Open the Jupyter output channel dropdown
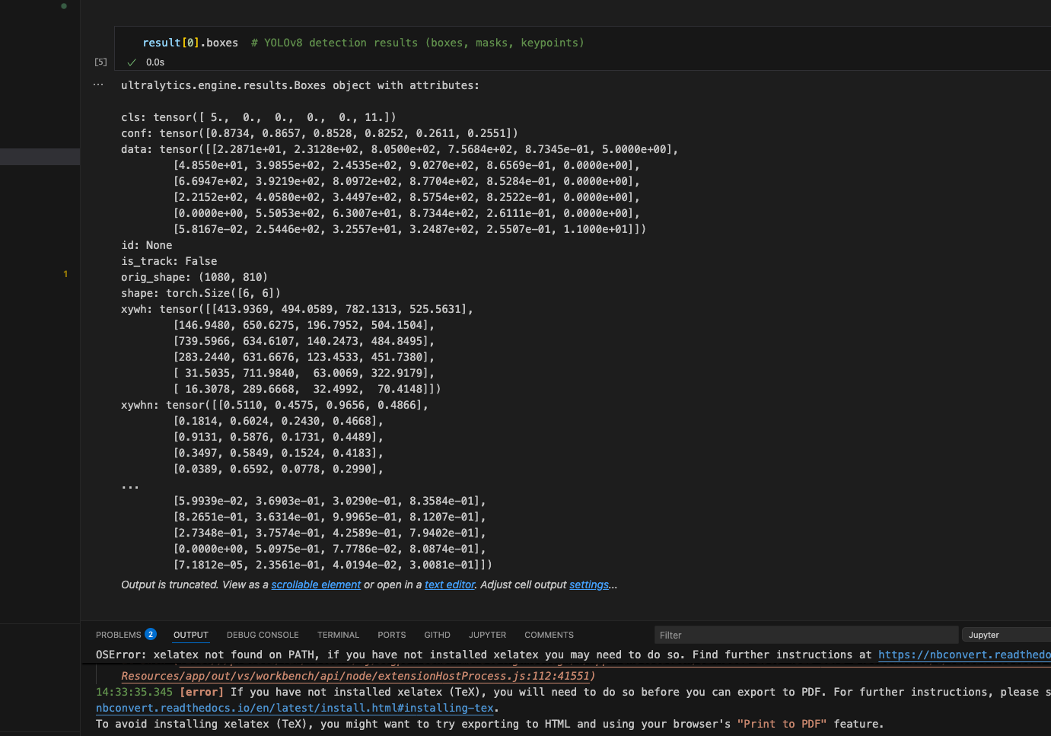The image size is (1051, 736). tap(1005, 635)
